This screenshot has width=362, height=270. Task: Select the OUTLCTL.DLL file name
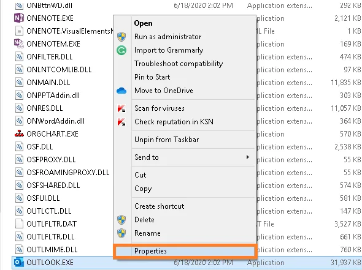49,211
